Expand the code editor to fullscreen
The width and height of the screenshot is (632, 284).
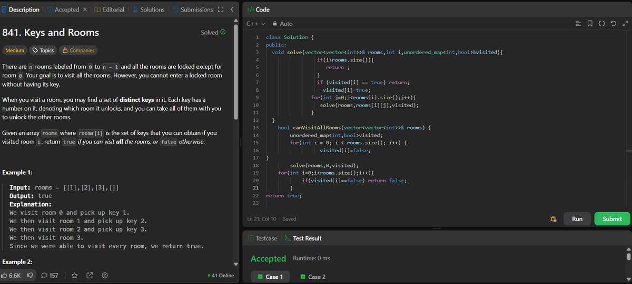tap(624, 24)
